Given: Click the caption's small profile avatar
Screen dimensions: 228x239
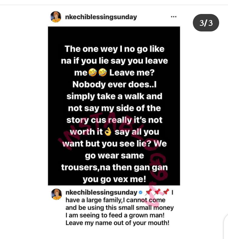Looking at the screenshot, I should tap(56, 194).
